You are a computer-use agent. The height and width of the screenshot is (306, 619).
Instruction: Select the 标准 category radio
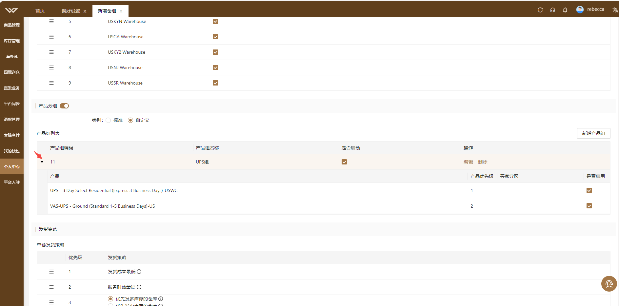pyautogui.click(x=108, y=120)
